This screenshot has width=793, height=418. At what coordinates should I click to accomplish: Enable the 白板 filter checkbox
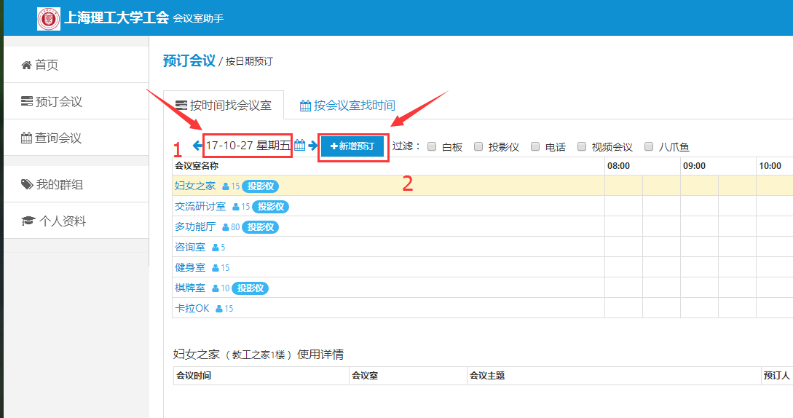pos(432,146)
